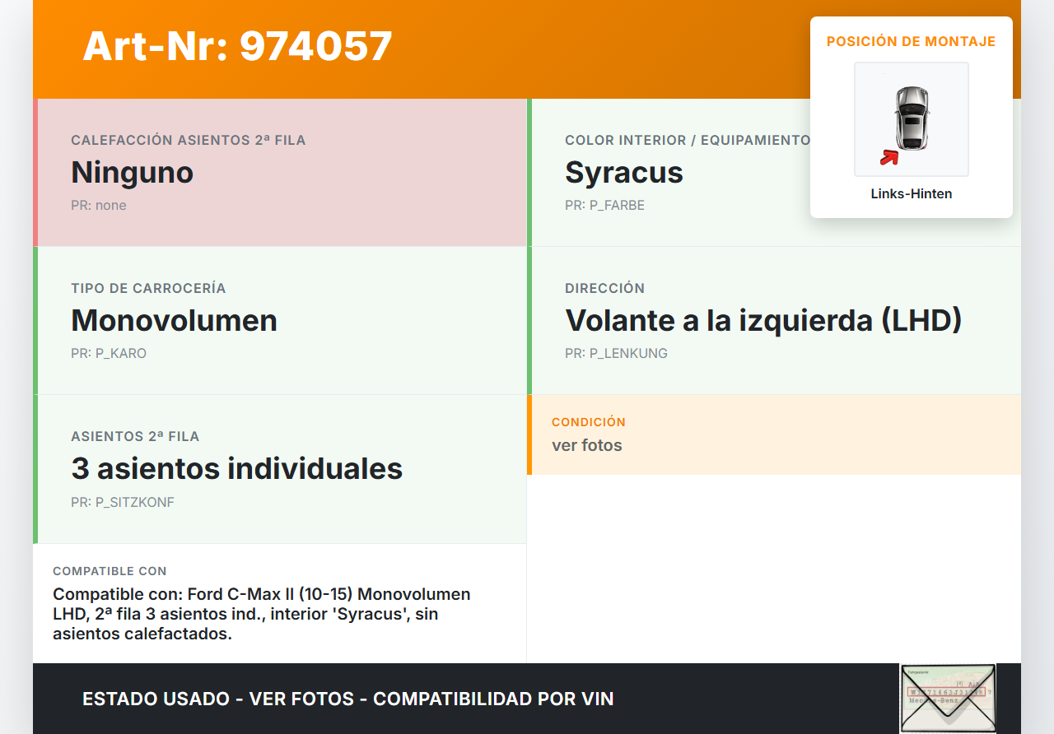The image size is (1054, 734).
Task: Click Volante a la izquierda (LHD) value
Action: coord(763,320)
